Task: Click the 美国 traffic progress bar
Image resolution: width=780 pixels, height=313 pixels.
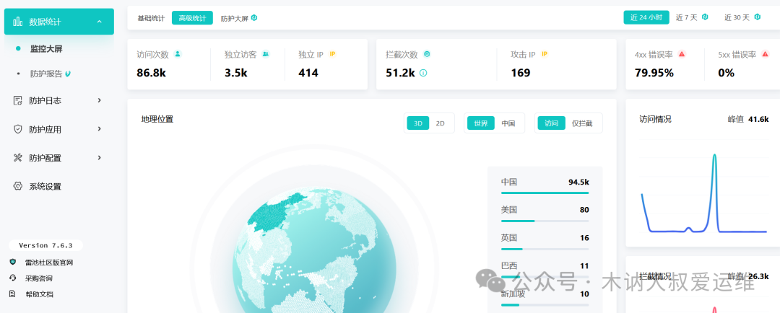Action: pyautogui.click(x=545, y=221)
